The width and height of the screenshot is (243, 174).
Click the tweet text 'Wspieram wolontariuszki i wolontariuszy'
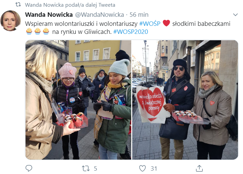pos(81,24)
